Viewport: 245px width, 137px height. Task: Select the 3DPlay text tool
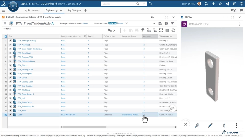pyautogui.click(x=224, y=125)
